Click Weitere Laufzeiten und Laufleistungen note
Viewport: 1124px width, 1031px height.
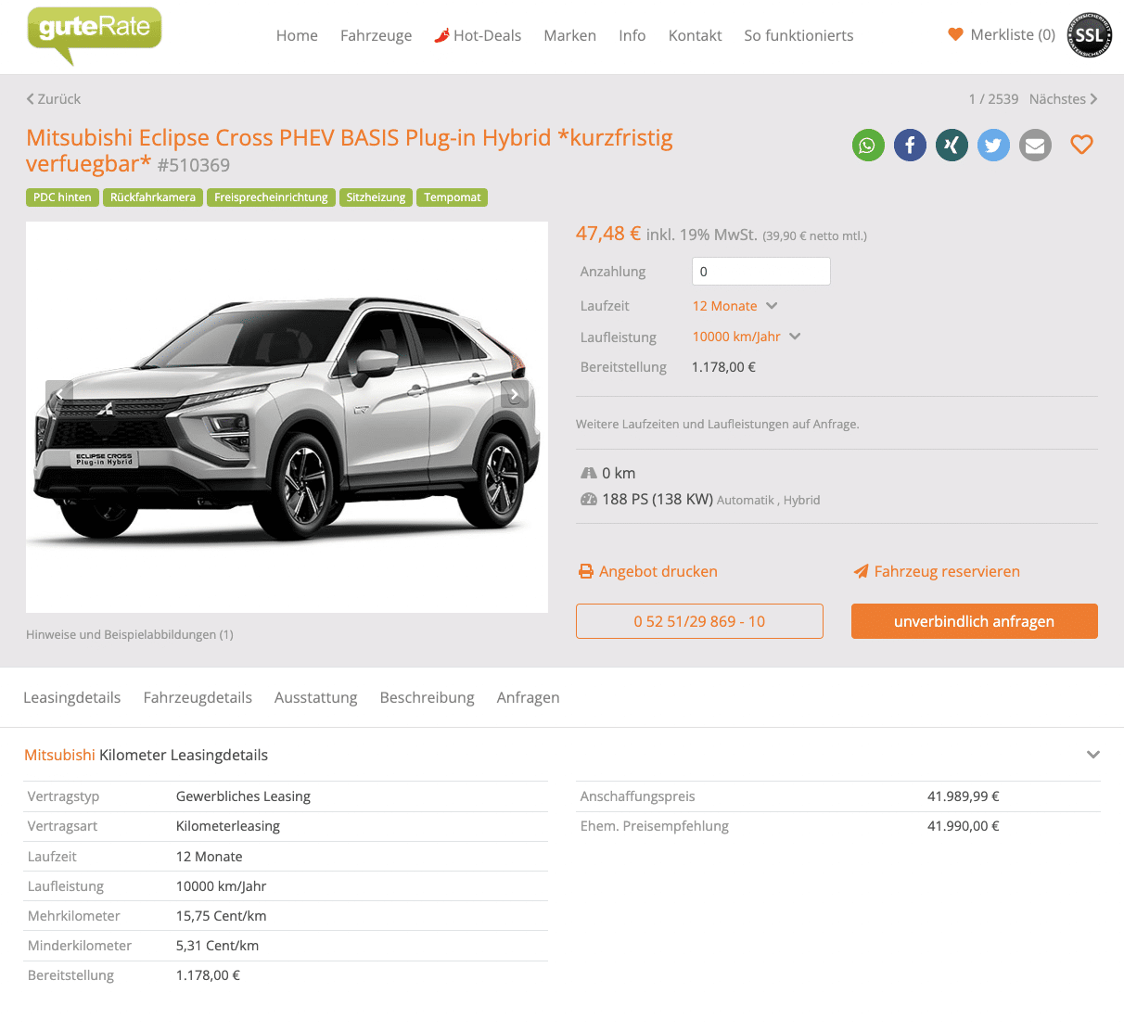tap(718, 424)
